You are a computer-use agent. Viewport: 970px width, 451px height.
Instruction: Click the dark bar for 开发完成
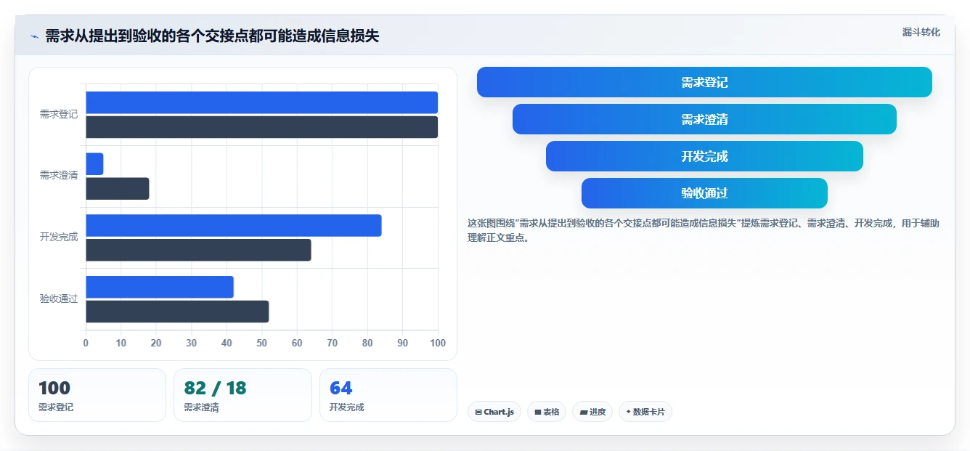click(198, 250)
